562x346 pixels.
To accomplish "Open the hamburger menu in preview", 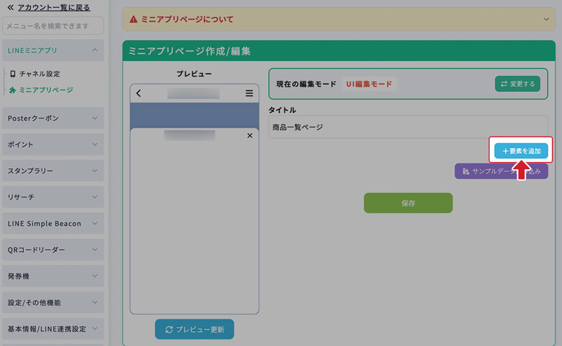I will (x=249, y=93).
